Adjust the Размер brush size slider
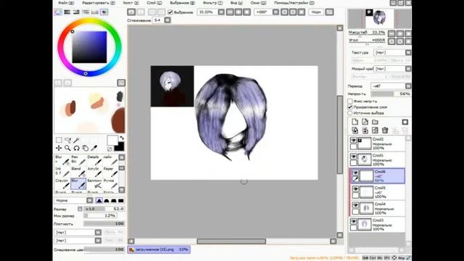This screenshot has width=464, height=261. pyautogui.click(x=104, y=209)
